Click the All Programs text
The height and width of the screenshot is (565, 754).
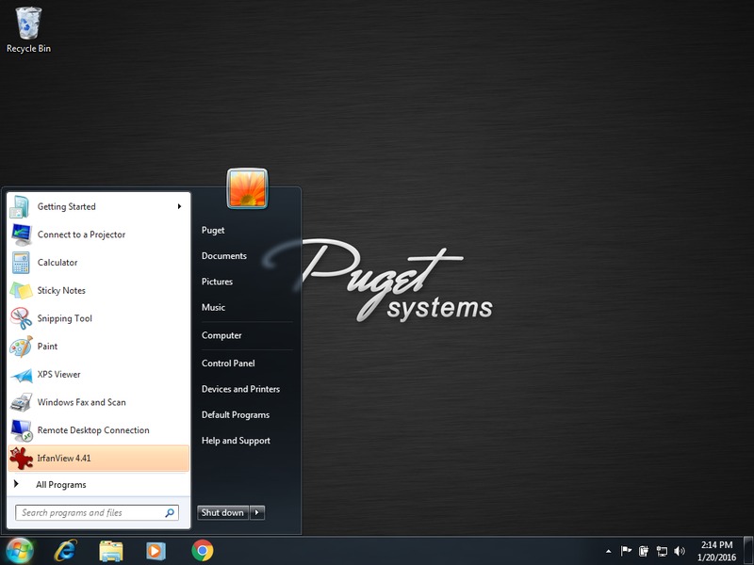[x=61, y=485]
